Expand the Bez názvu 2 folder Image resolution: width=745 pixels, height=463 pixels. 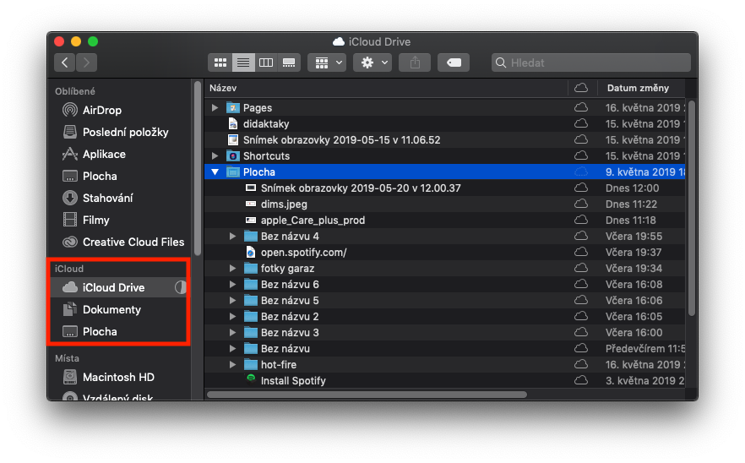click(232, 317)
